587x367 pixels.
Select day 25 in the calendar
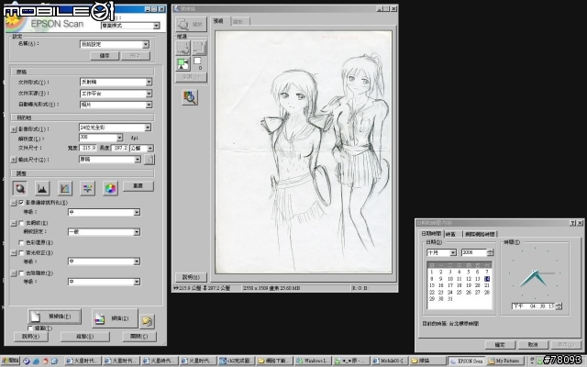(x=459, y=292)
